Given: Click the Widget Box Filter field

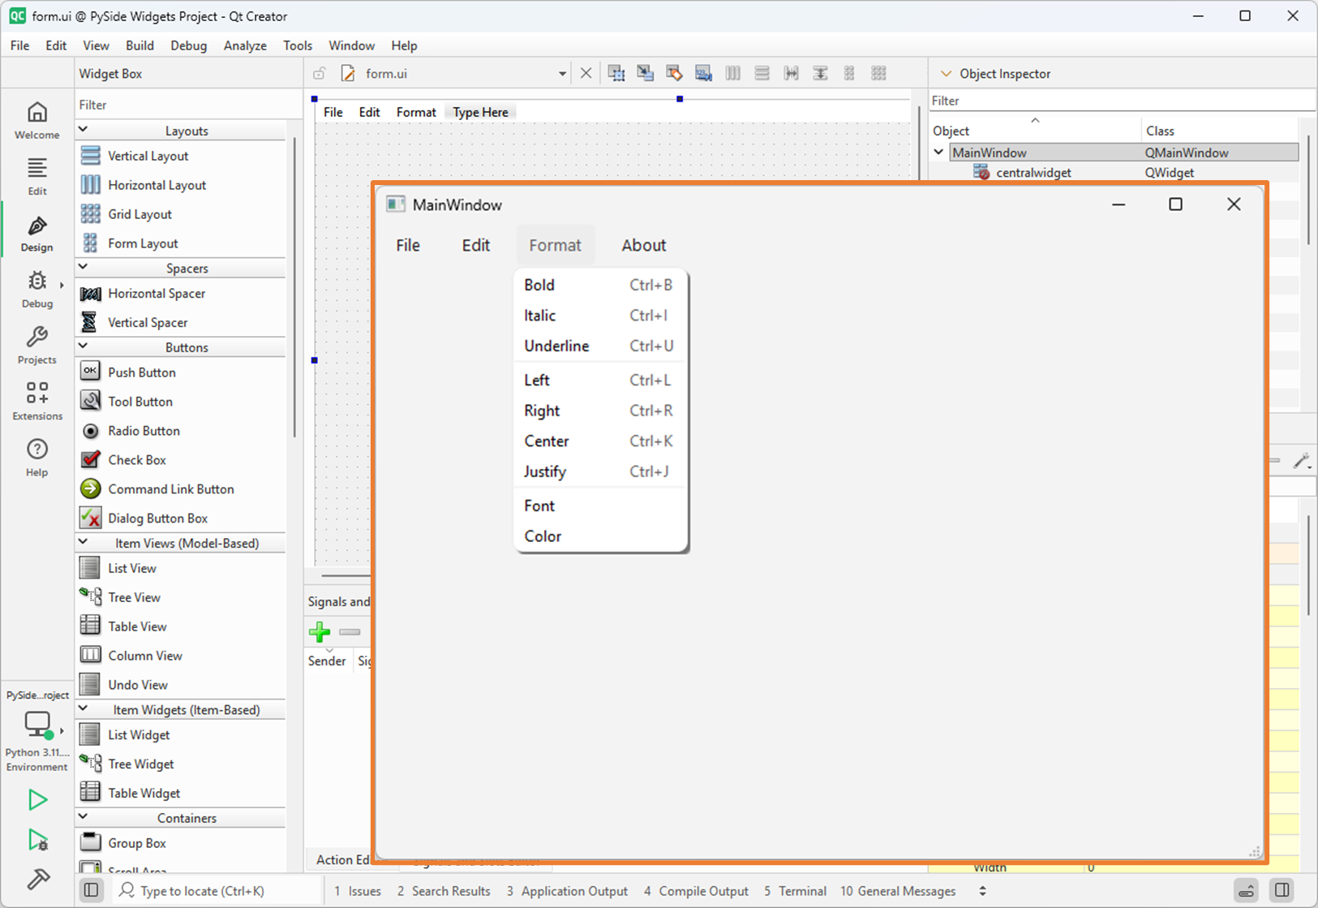Looking at the screenshot, I should pyautogui.click(x=188, y=105).
